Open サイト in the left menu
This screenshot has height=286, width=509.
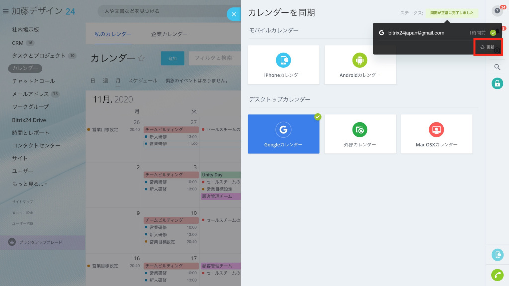(20, 158)
